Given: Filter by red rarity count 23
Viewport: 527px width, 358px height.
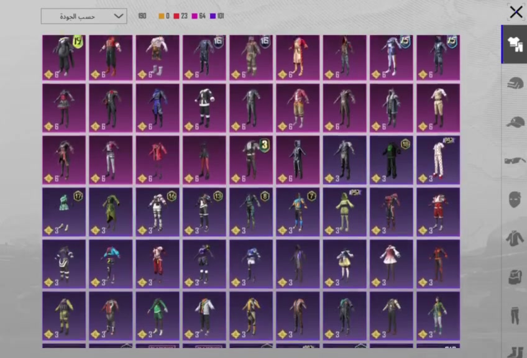Looking at the screenshot, I should [180, 16].
